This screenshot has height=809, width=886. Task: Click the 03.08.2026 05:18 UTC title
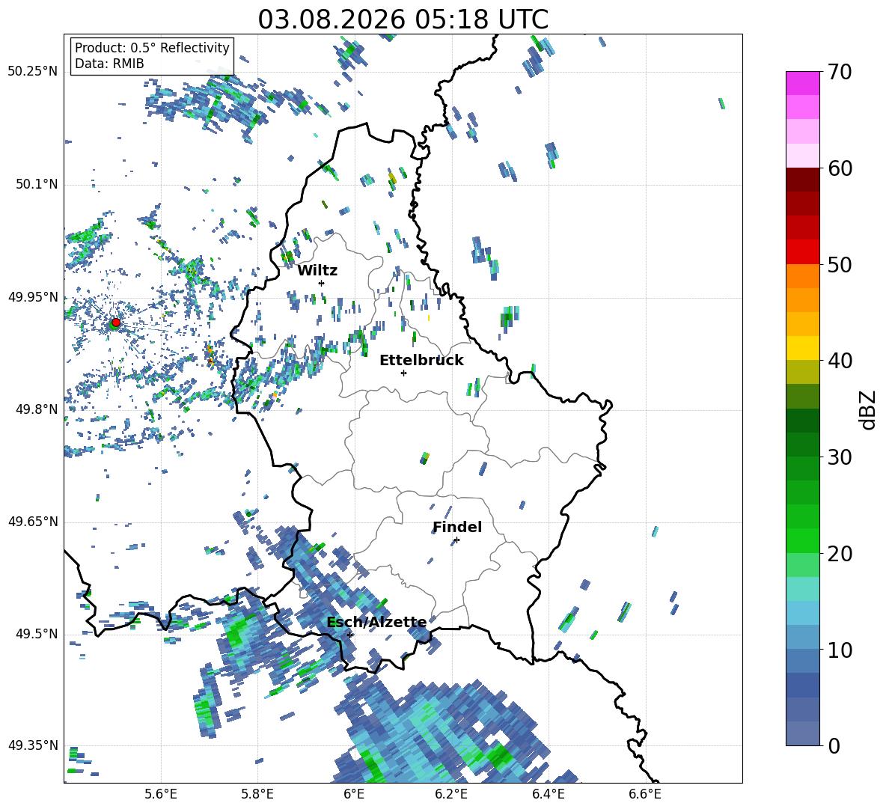tap(403, 19)
